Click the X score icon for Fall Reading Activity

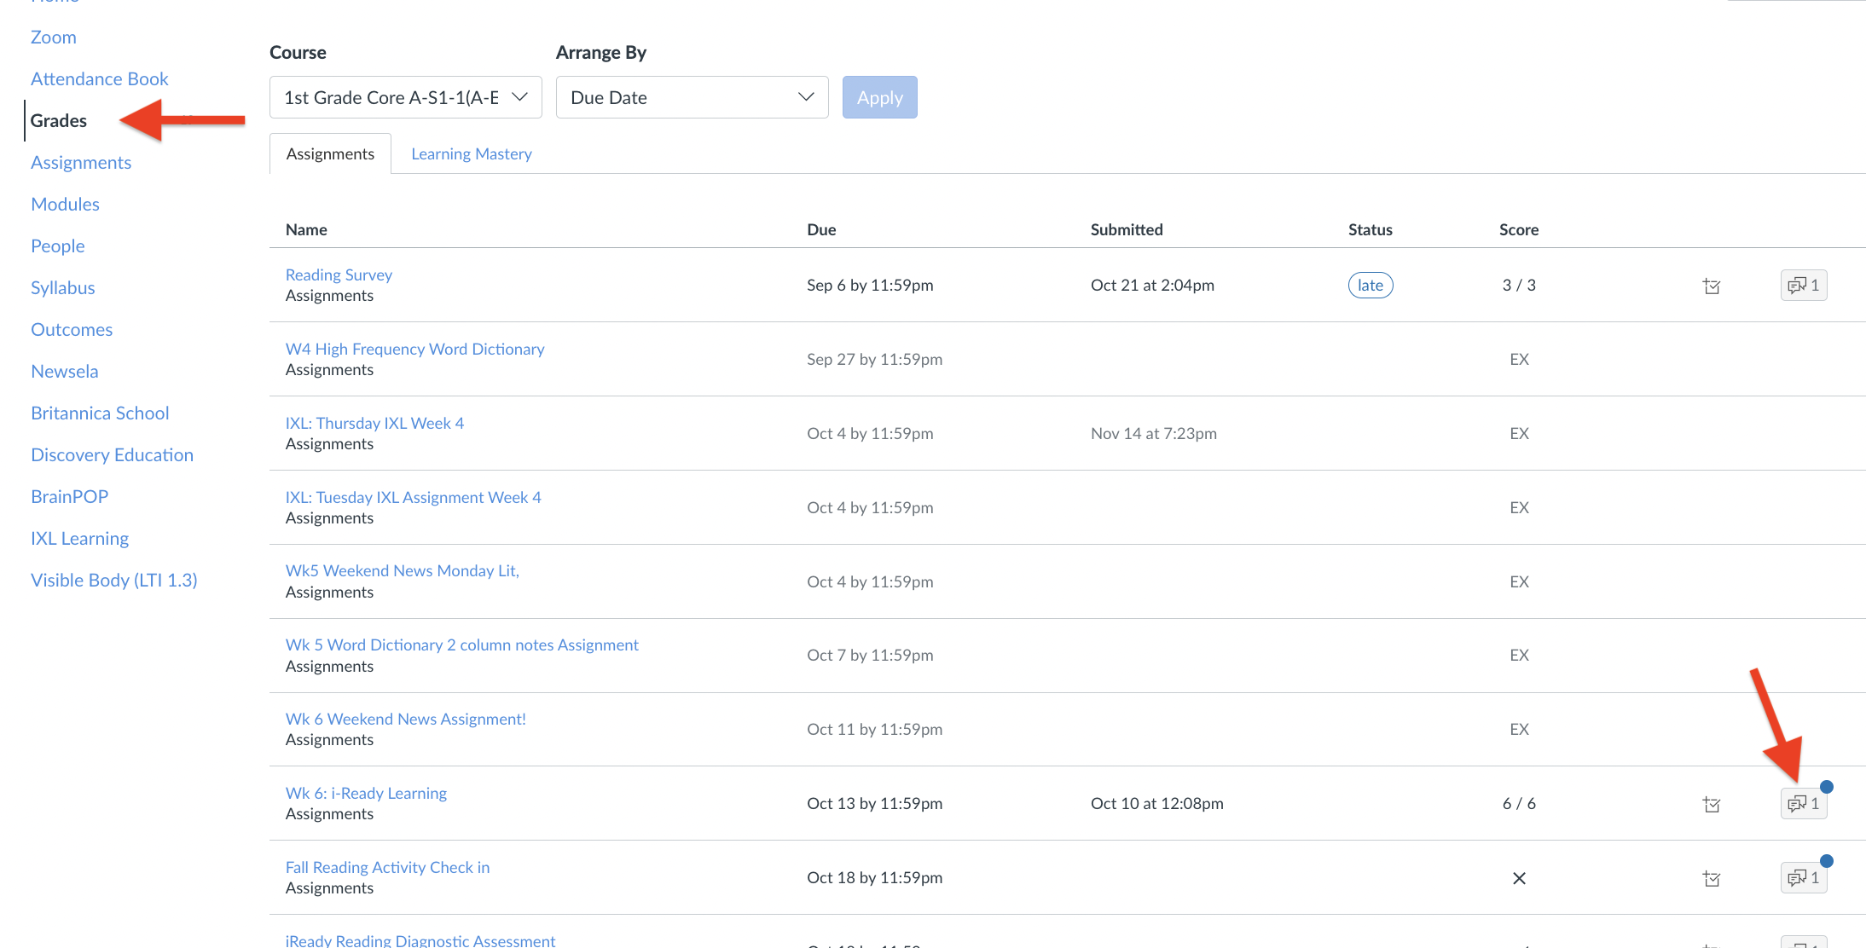(1519, 878)
